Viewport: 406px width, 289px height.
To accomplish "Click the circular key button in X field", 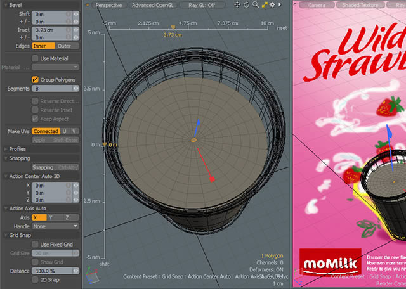I will [69, 186].
